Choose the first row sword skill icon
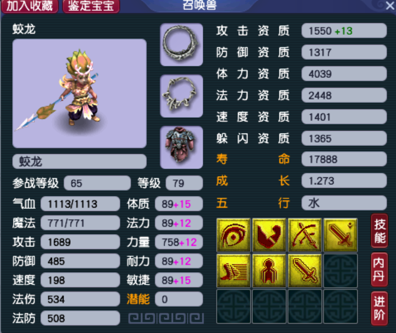Image resolution: width=396 pixels, height=333 pixels. [x=340, y=235]
